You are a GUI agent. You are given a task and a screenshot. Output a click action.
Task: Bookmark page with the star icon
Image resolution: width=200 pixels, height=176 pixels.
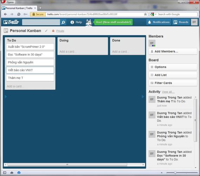click(145, 14)
